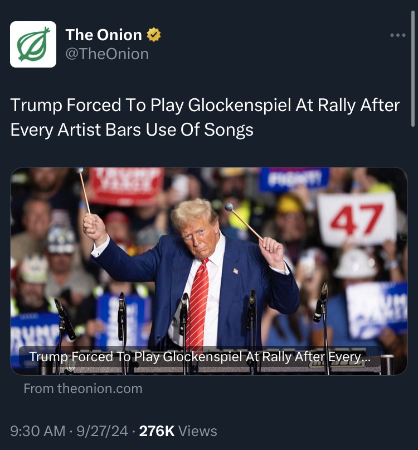Click the red Trump Vance sign in photo
Viewport: 418px width, 450px height.
[126, 186]
